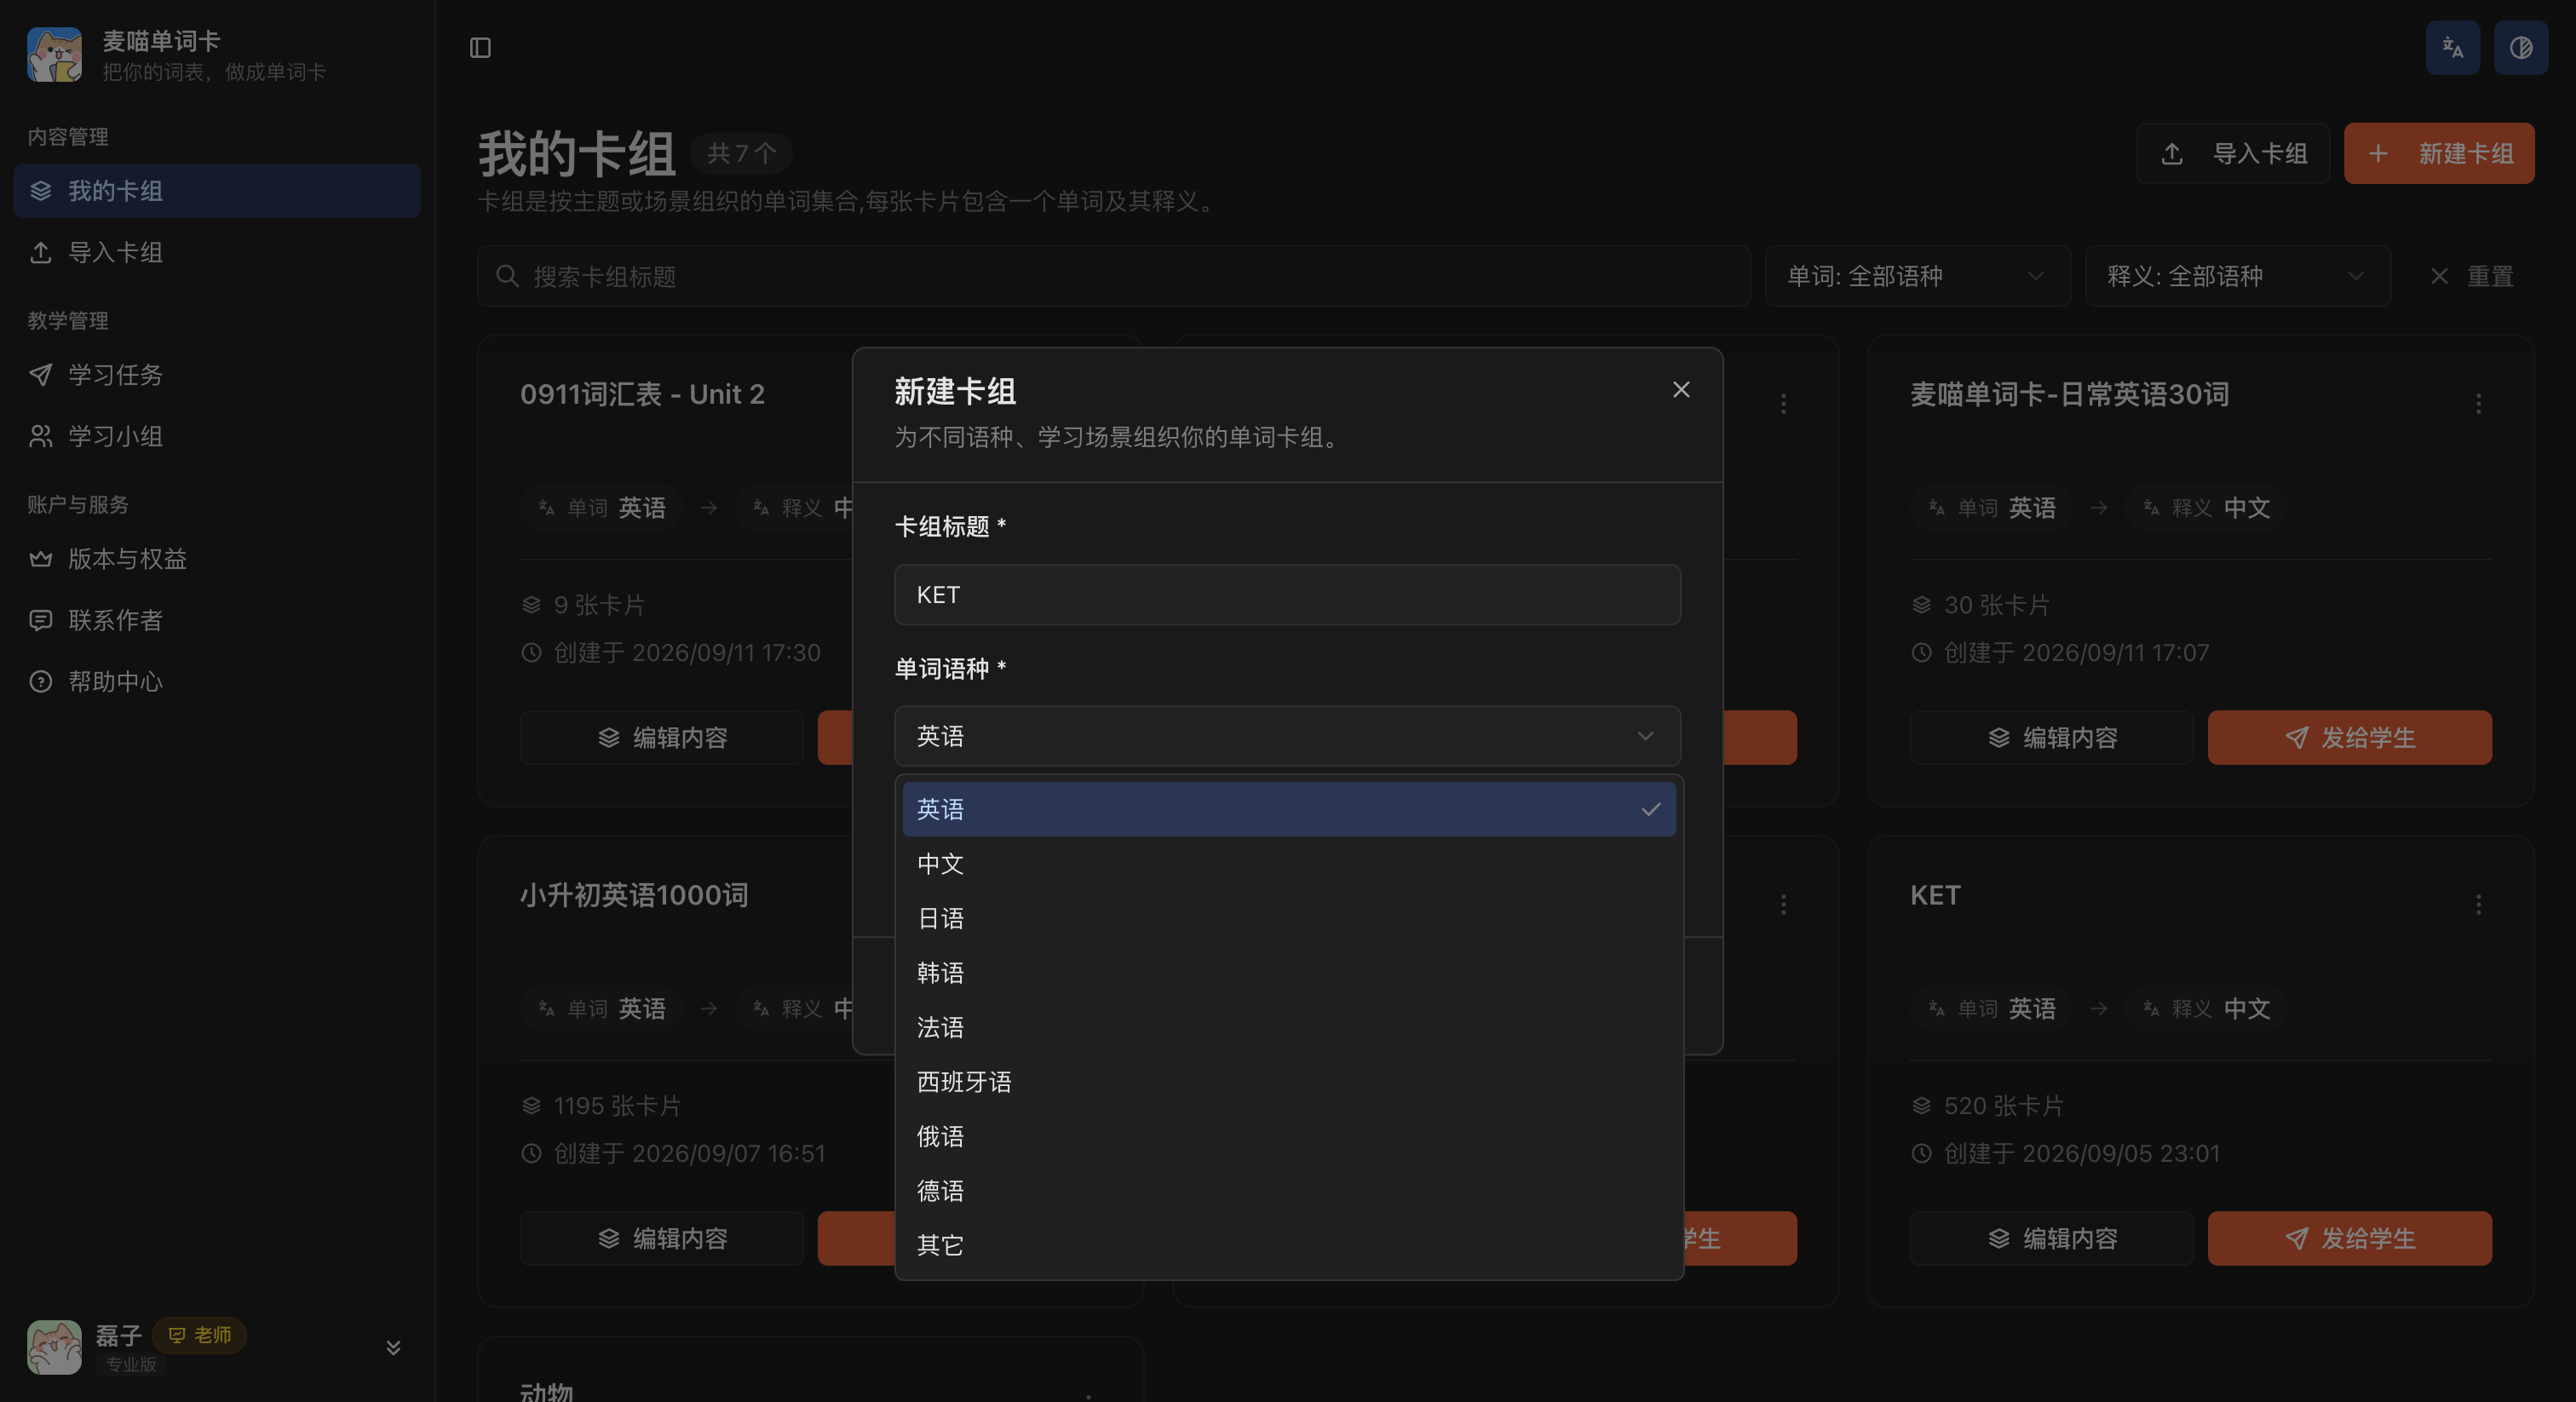The width and height of the screenshot is (2576, 1402).
Task: Open the 单词: 全部语种 filter dropdown
Action: 1917,276
